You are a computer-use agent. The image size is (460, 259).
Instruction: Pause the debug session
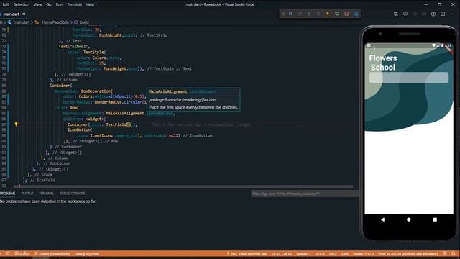pyautogui.click(x=290, y=14)
